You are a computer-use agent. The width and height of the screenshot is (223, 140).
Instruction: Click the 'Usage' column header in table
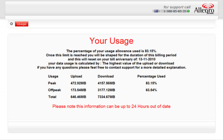(53, 76)
